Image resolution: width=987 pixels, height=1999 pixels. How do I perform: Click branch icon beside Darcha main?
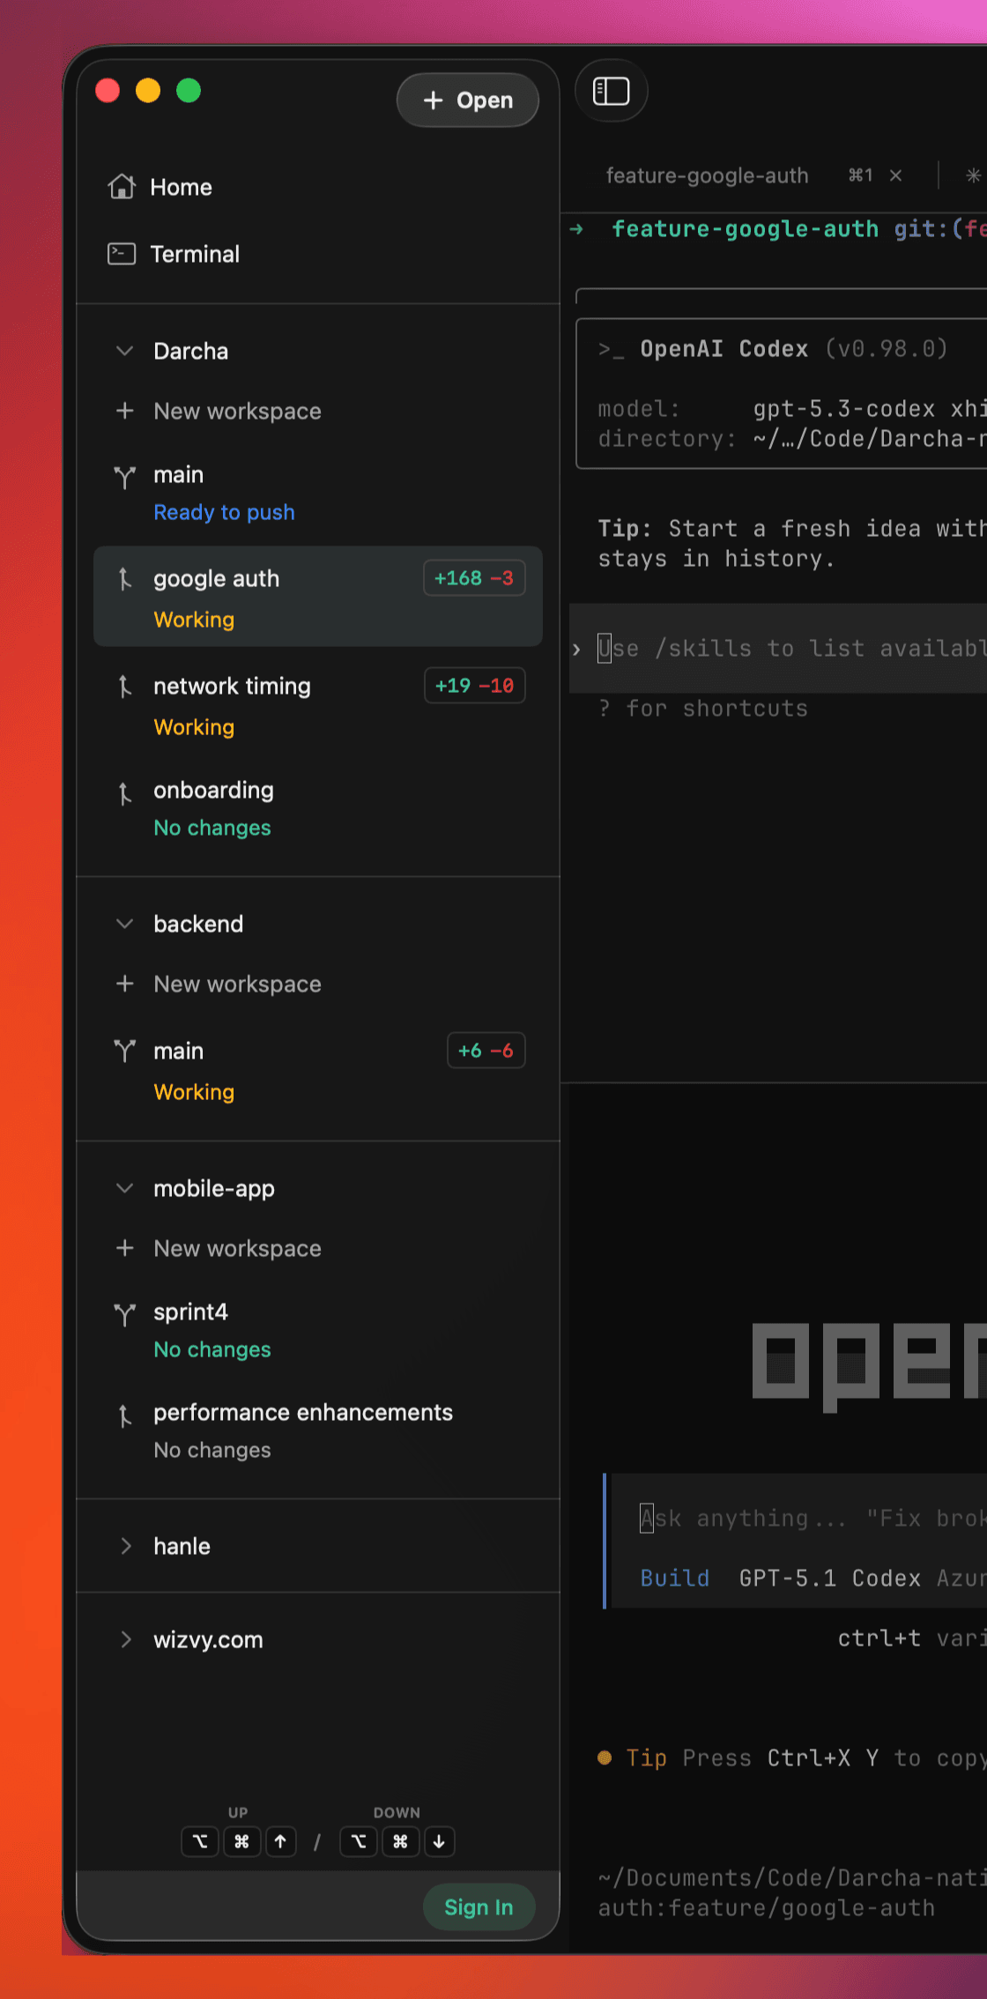coord(125,477)
